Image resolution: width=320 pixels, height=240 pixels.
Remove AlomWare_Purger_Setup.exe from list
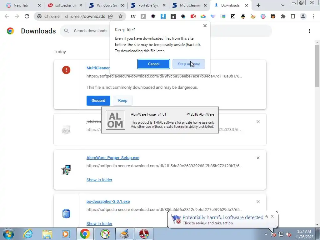pos(258,158)
